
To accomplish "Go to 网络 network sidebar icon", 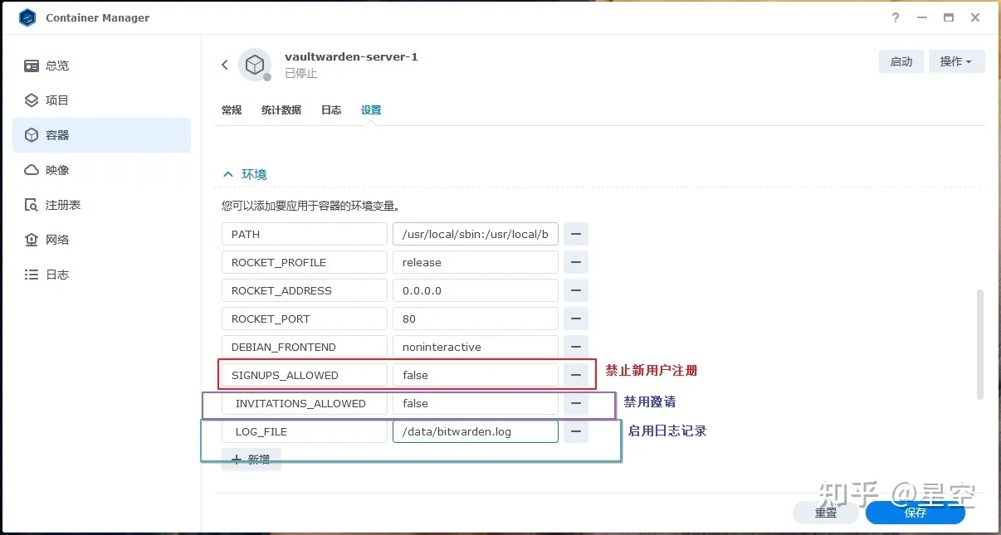I will pos(32,240).
